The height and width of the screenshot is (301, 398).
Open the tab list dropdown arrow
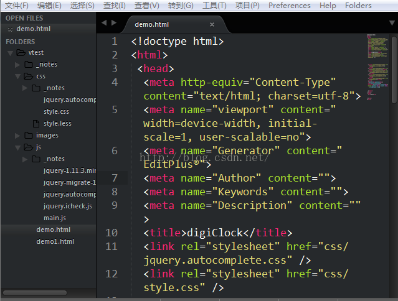point(390,24)
